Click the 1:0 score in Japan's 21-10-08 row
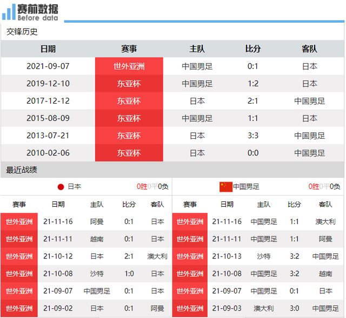 (x=129, y=274)
